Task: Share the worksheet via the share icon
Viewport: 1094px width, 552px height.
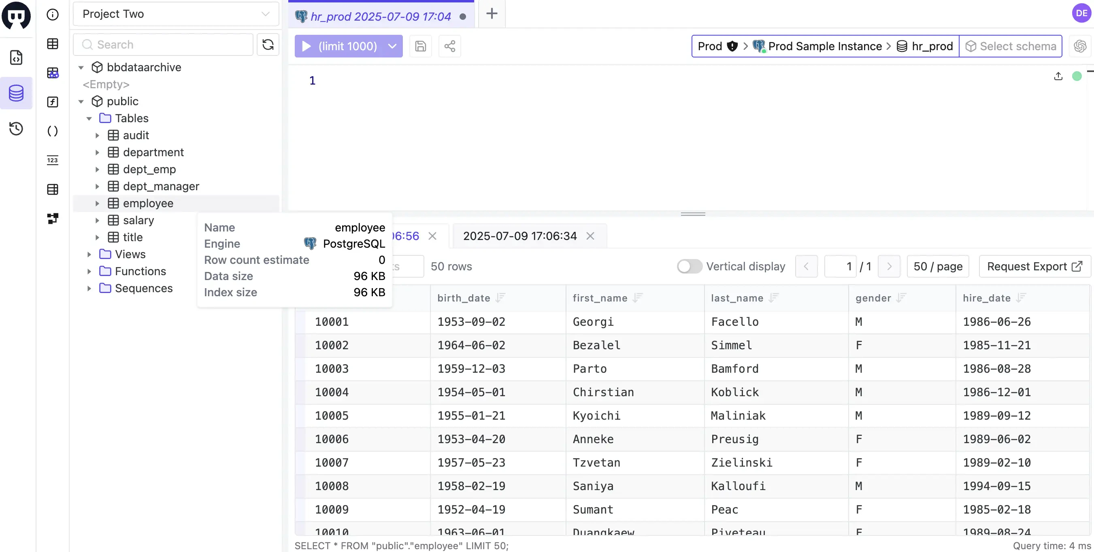Action: tap(450, 46)
